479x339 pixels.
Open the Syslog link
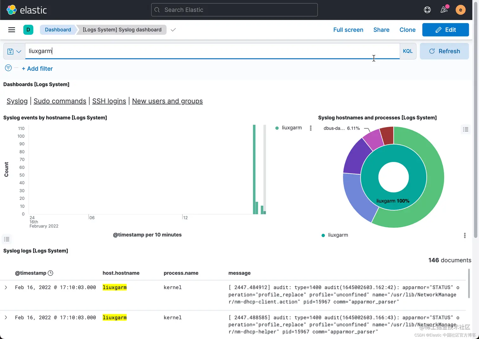17,101
